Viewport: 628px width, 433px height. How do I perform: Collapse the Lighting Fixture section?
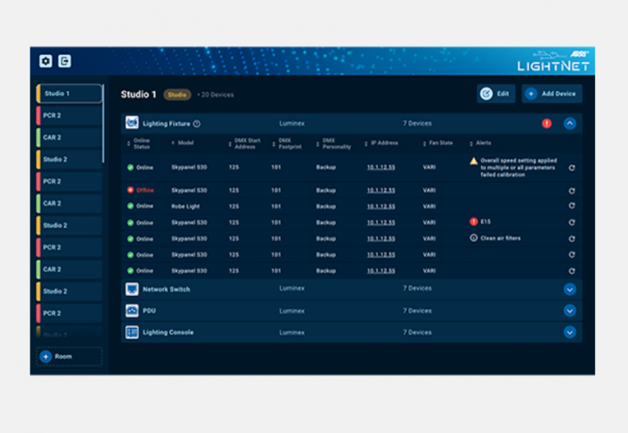coord(569,124)
